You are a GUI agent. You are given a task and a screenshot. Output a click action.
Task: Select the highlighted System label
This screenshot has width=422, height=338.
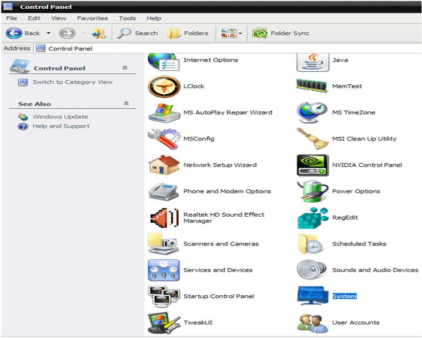(345, 296)
